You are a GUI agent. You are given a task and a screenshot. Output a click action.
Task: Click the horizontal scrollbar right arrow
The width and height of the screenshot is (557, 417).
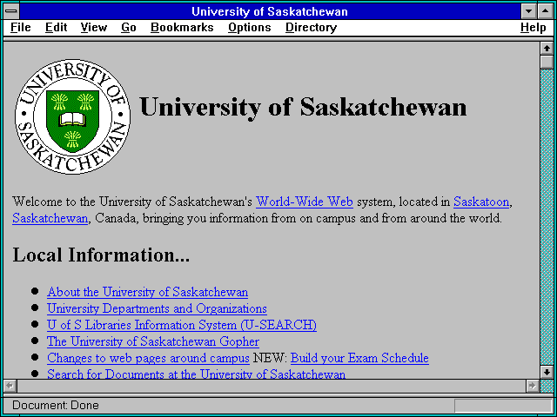pyautogui.click(x=532, y=386)
